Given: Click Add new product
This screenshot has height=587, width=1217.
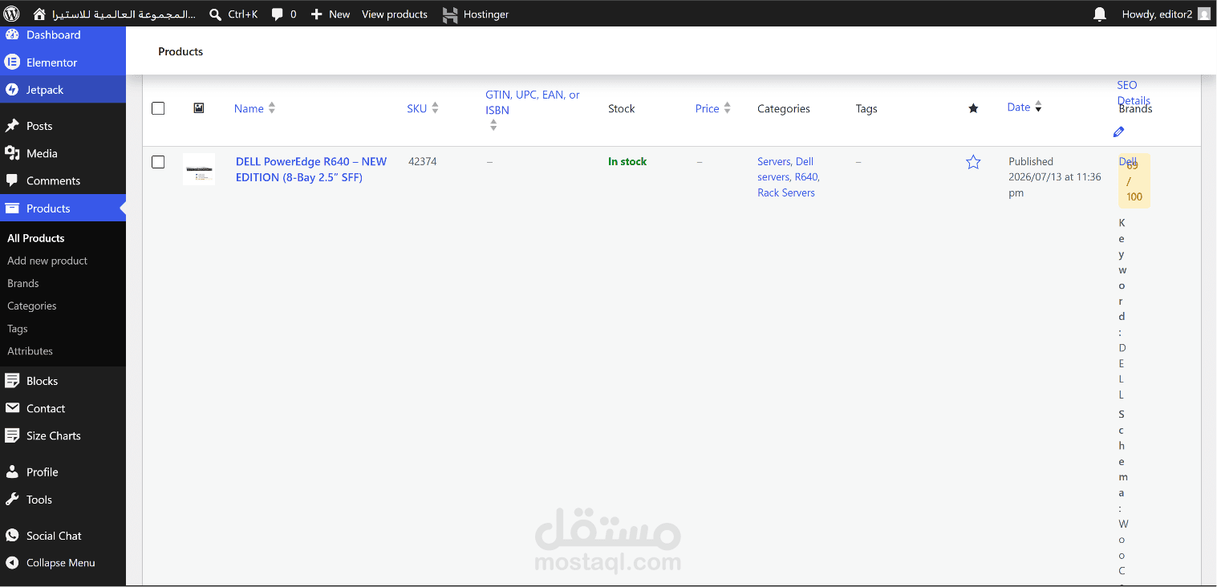Looking at the screenshot, I should (47, 261).
